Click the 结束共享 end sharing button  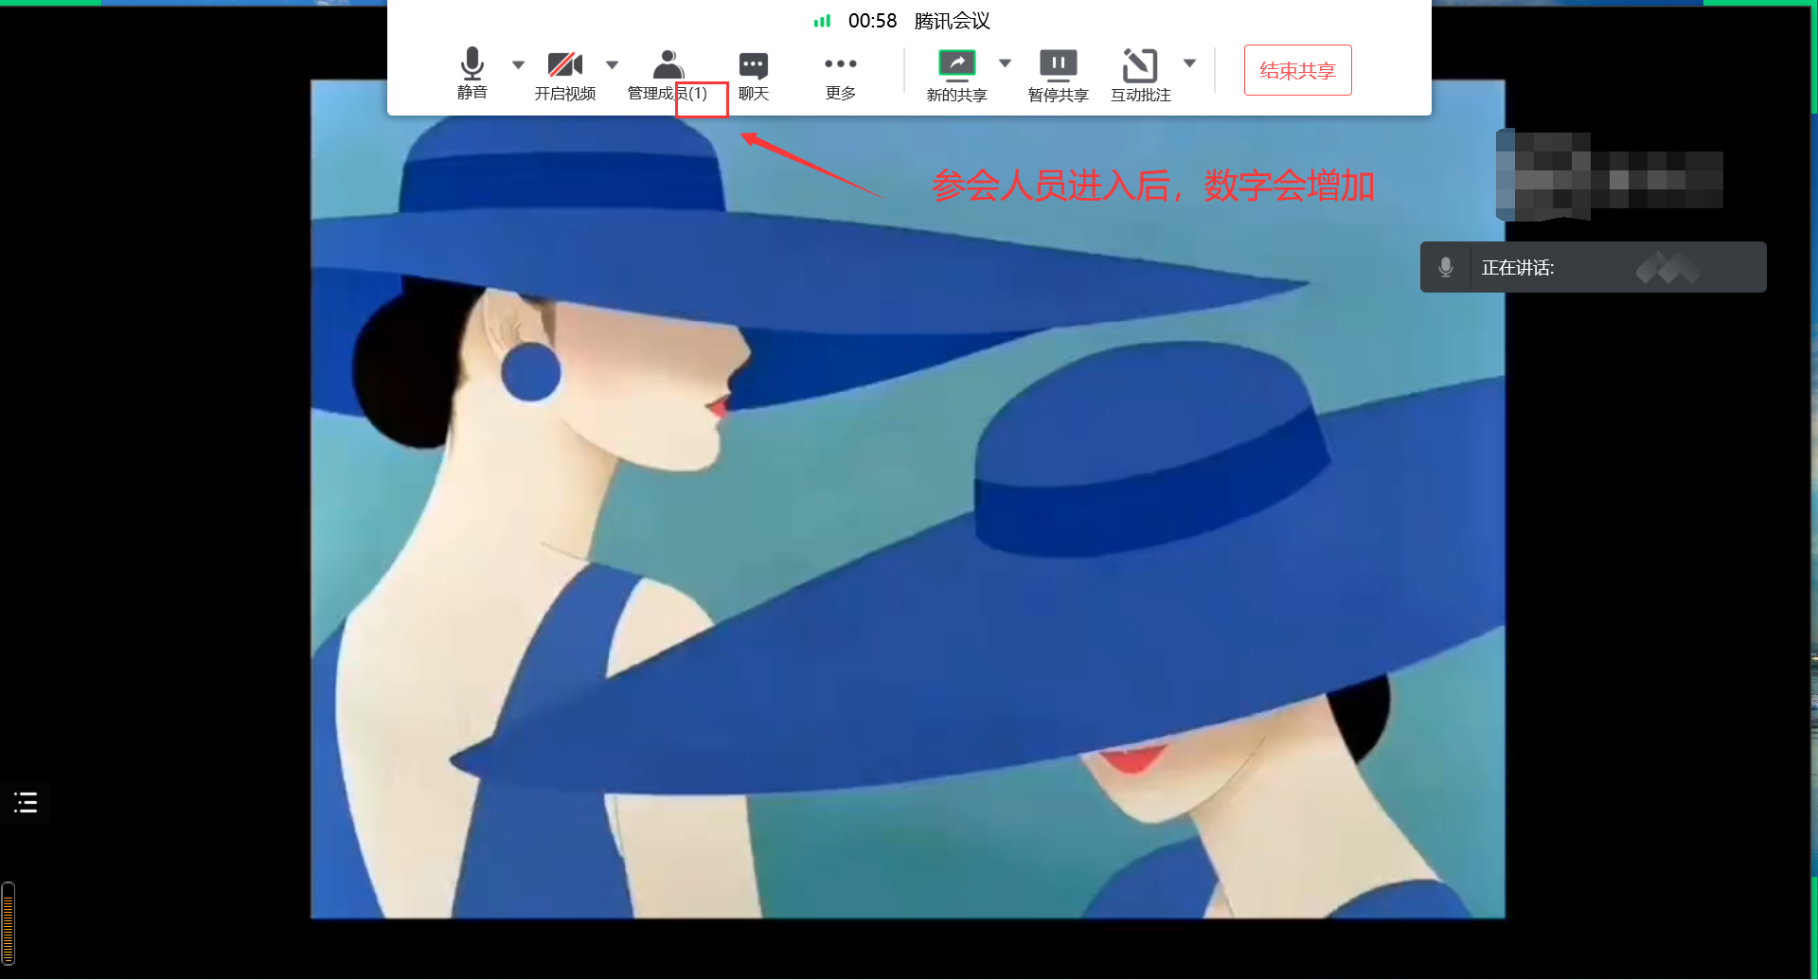[x=1297, y=70]
